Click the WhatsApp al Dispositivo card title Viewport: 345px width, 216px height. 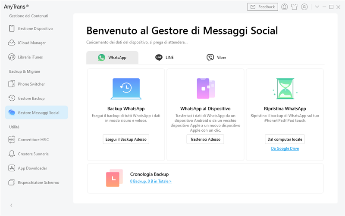click(x=205, y=108)
